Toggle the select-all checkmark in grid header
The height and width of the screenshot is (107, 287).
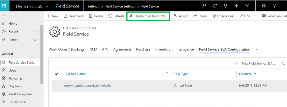click(x=57, y=74)
